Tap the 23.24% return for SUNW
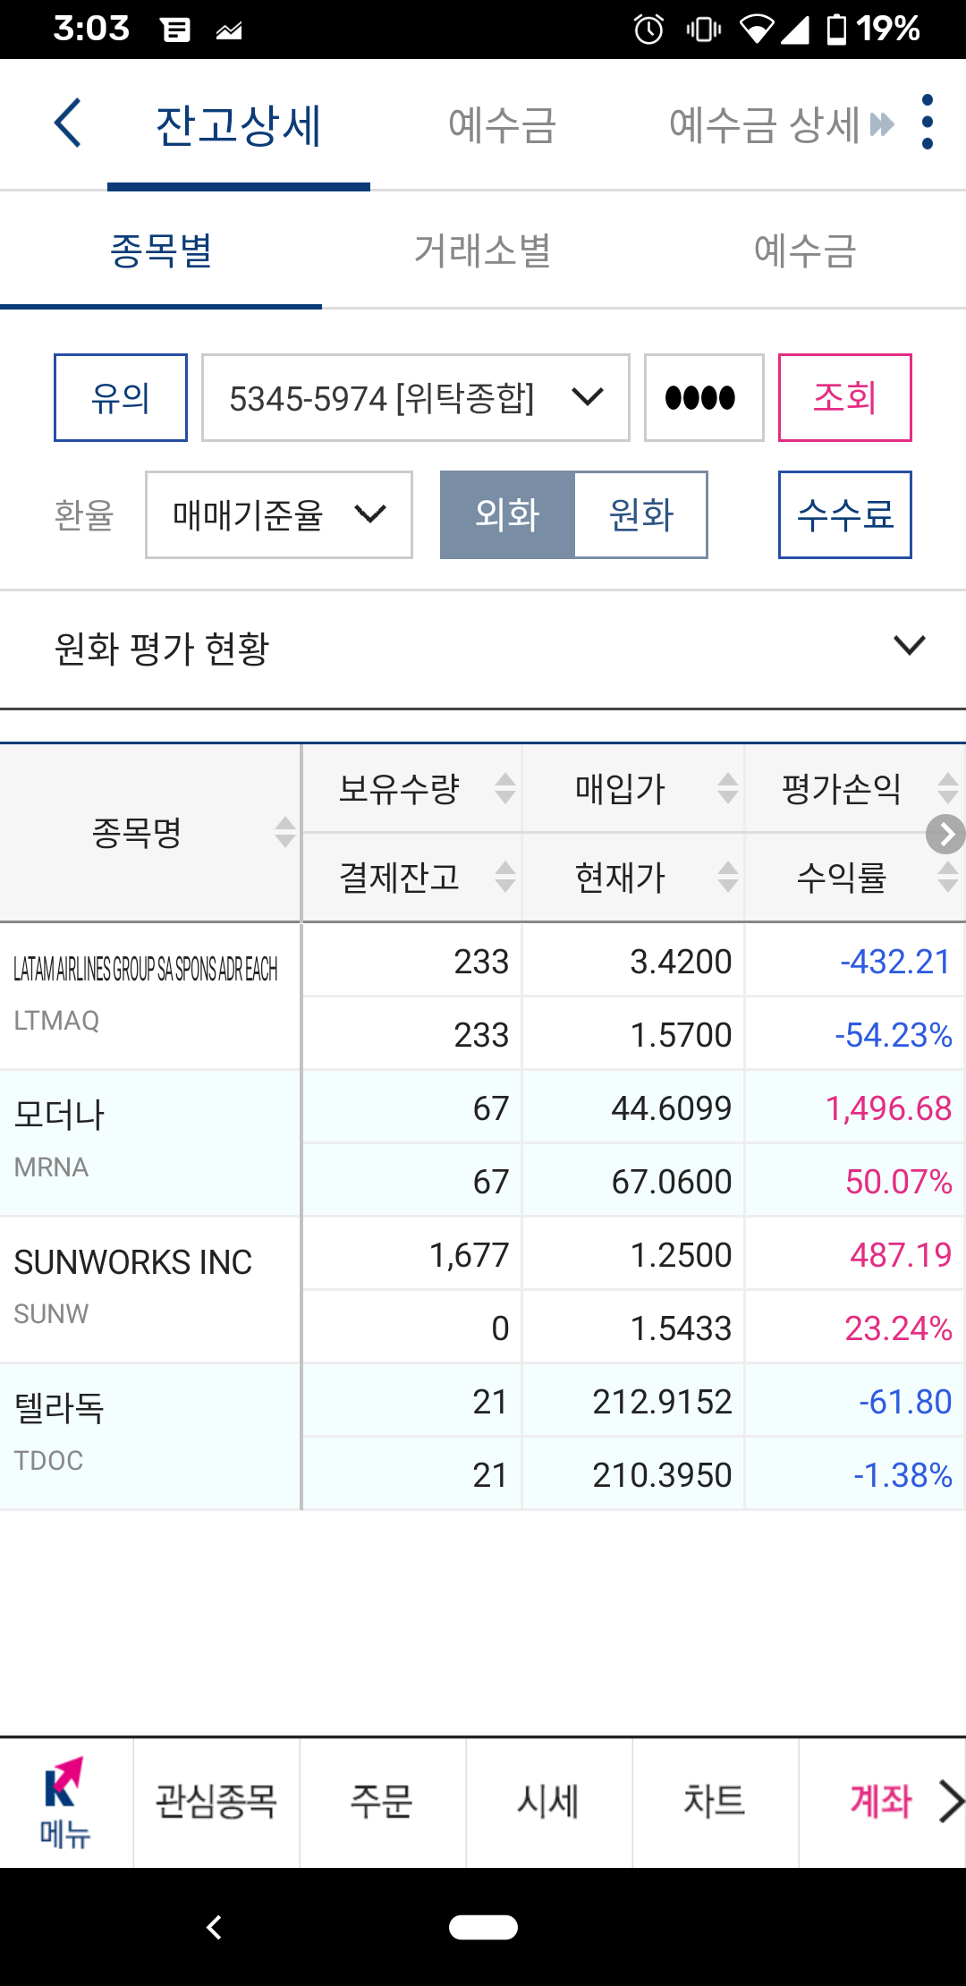The width and height of the screenshot is (966, 1986). 899,1328
